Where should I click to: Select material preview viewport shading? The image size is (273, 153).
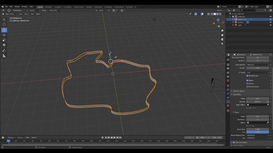coord(218,14)
